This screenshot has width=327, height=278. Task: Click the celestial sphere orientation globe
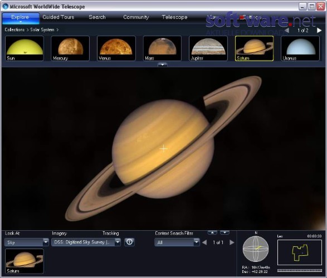point(256,249)
